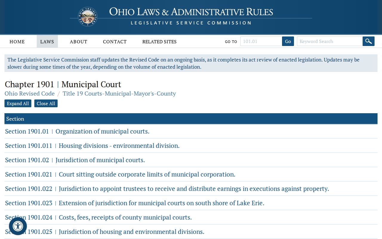
Task: Open Section 1901.02 Jurisdiction of municipal courts
Action: click(75, 160)
